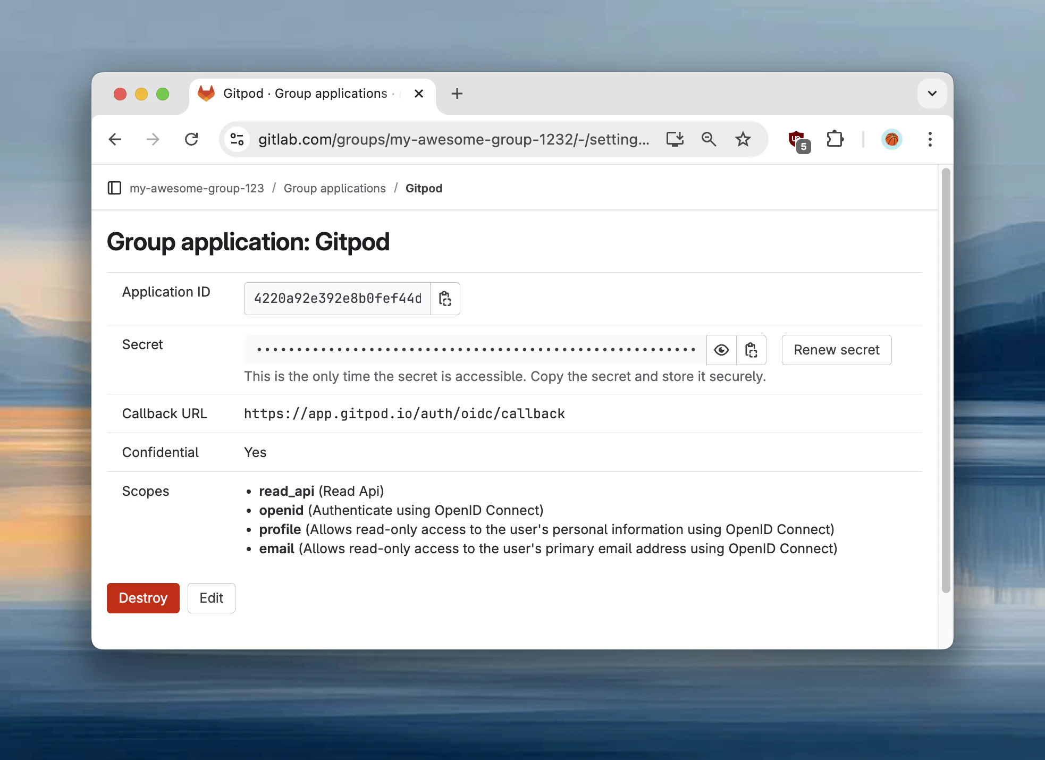Click the read_api scope entry
Screen dimensions: 1045x760
pyautogui.click(x=321, y=491)
